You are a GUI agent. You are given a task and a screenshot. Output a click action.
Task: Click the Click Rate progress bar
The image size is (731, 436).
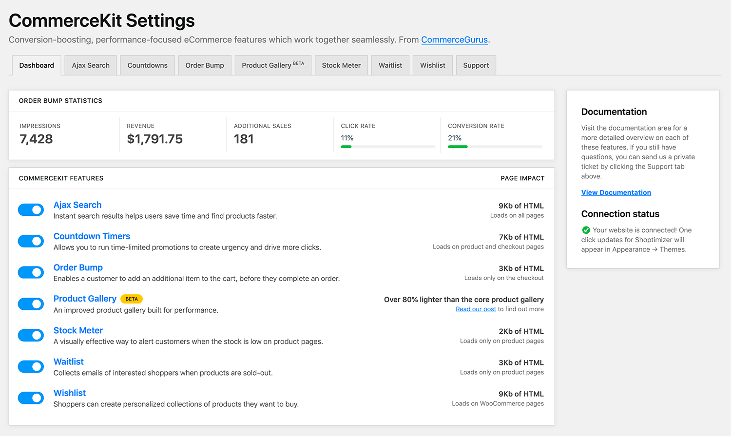[x=388, y=147]
